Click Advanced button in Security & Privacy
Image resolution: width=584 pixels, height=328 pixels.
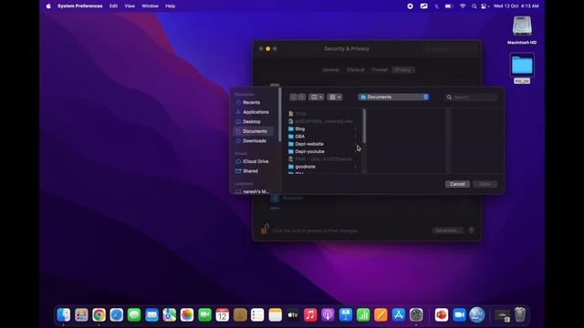448,231
